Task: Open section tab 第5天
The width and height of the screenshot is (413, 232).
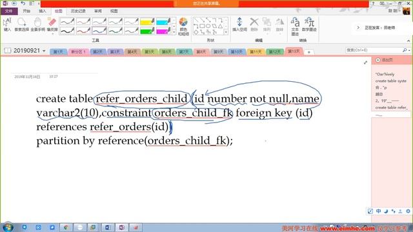Action: click(149, 52)
